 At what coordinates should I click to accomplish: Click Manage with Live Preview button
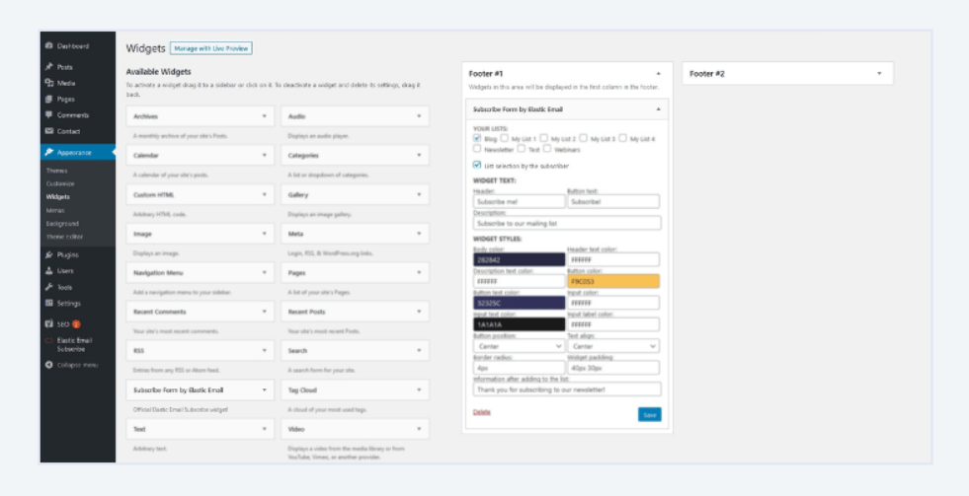point(210,48)
